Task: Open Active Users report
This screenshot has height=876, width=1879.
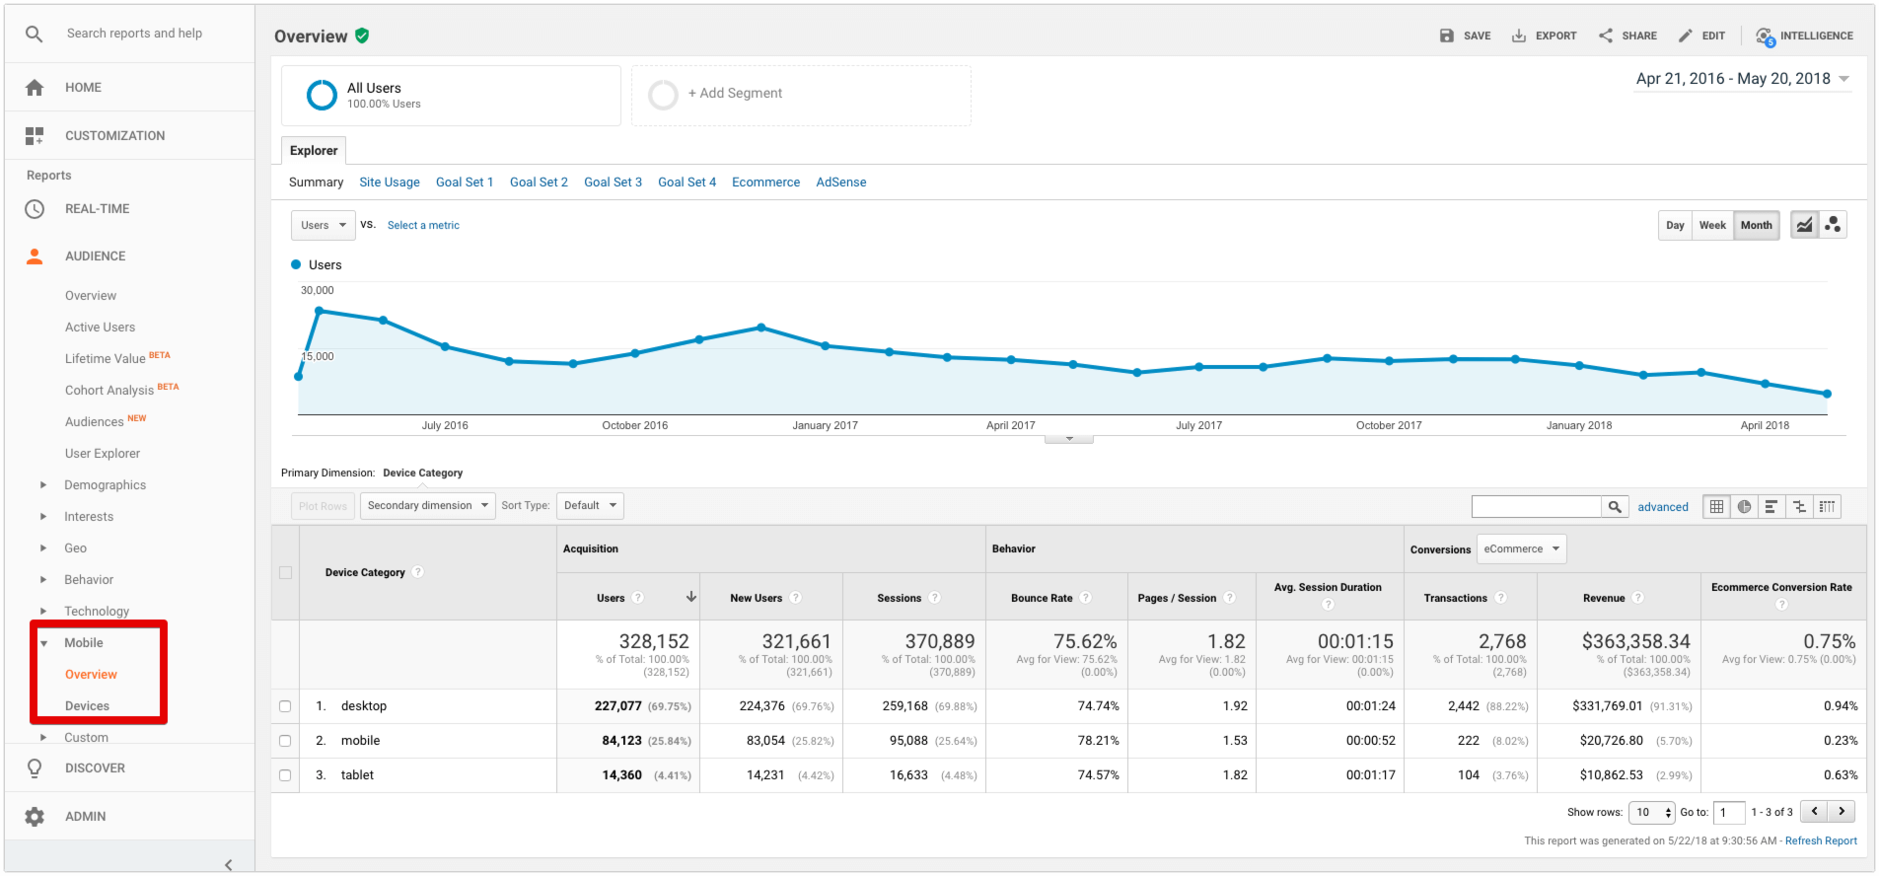Action: click(100, 328)
